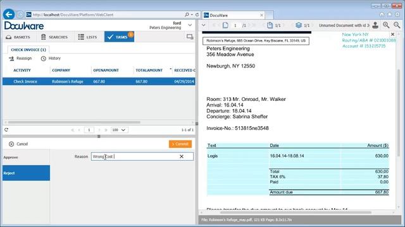Image resolution: width=405 pixels, height=227 pixels.
Task: Sort by the OPENAMOUNT column header
Action: (106, 70)
